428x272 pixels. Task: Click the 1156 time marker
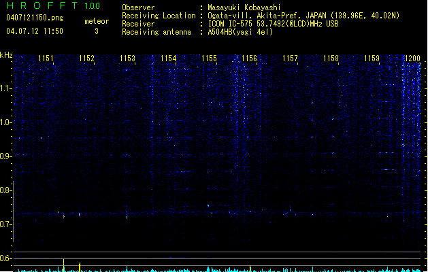coord(250,58)
